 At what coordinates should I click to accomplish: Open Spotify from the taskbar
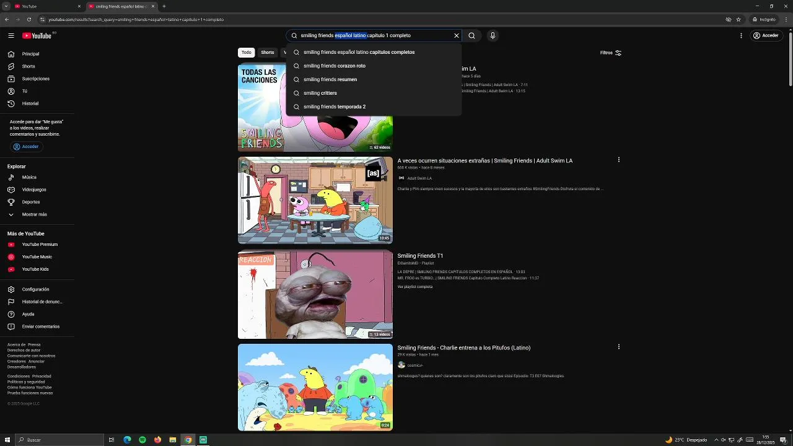coord(142,440)
